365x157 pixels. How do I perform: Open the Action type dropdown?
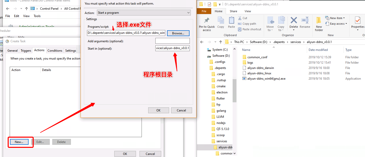coord(144,13)
